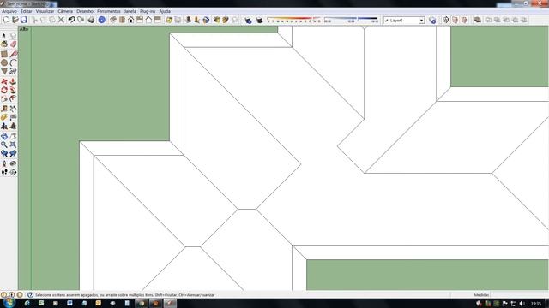The image size is (549, 308).
Task: Click the Open file icon
Action: [x=15, y=20]
